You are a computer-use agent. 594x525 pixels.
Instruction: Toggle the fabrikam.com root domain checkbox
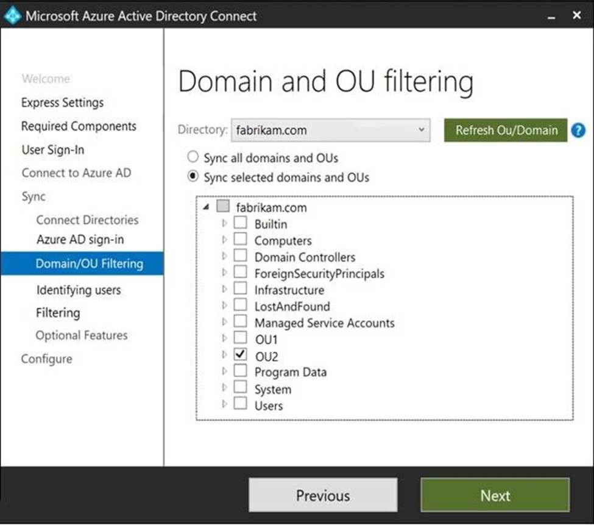pos(223,207)
